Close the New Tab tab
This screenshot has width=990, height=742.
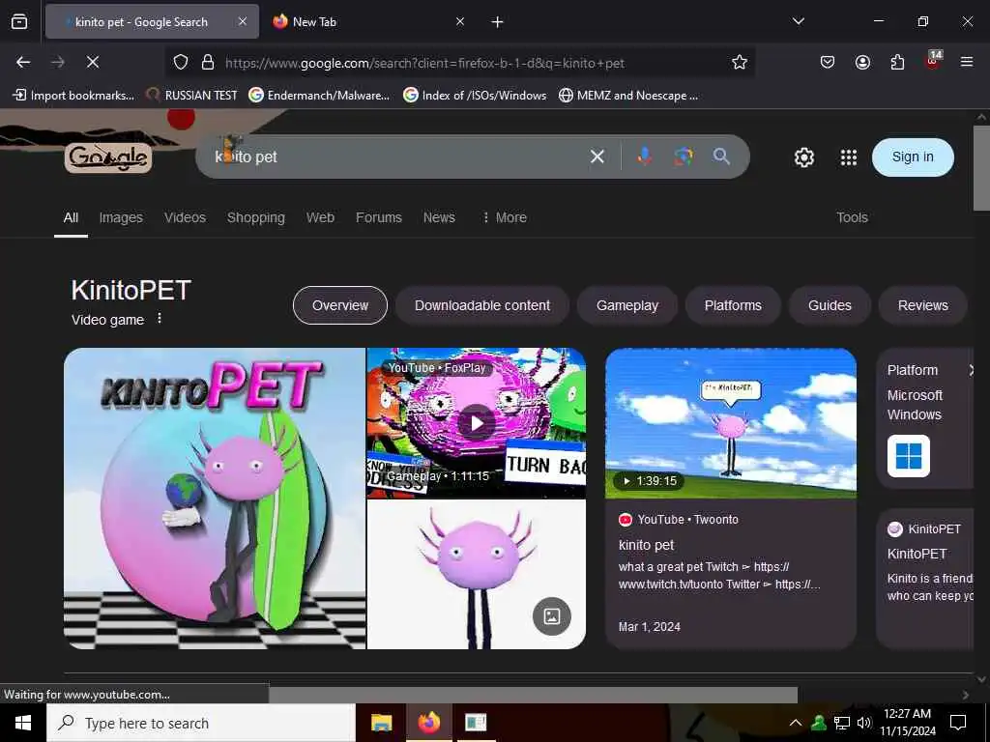point(460,21)
